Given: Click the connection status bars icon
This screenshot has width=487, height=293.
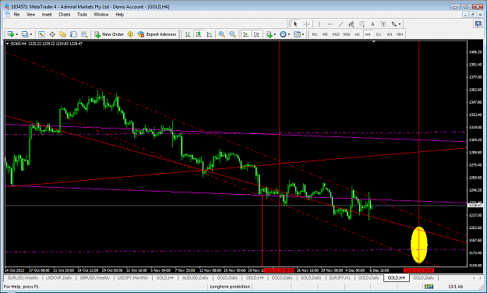Looking at the screenshot, I should 429,286.
